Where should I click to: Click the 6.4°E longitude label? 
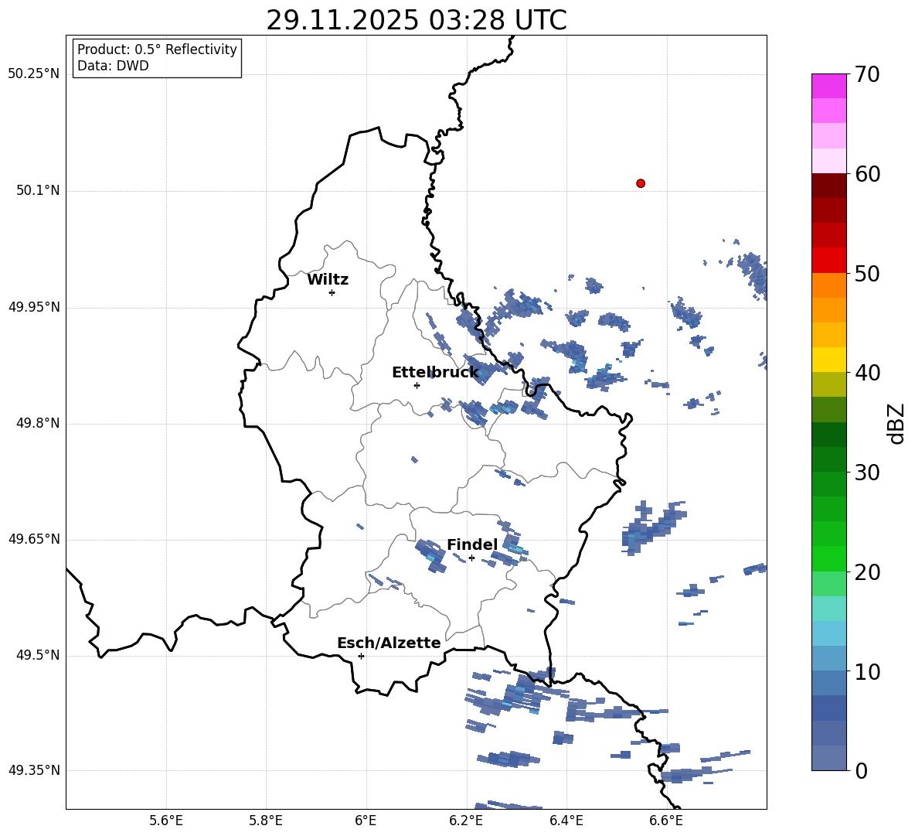click(566, 821)
